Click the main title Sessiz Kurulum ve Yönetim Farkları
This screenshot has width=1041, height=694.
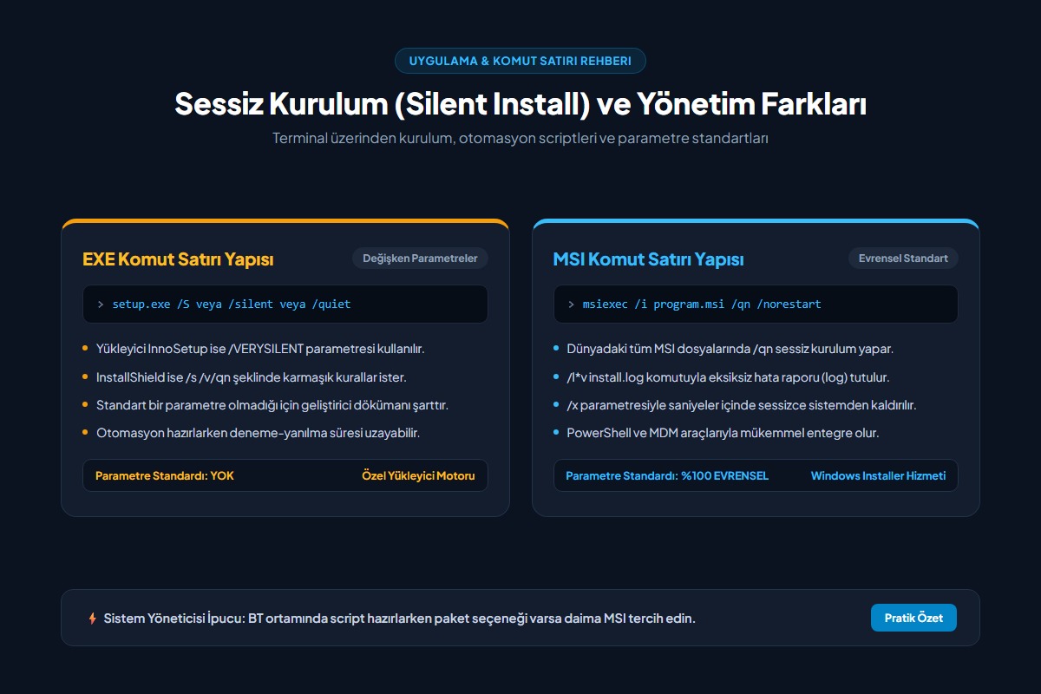(520, 104)
